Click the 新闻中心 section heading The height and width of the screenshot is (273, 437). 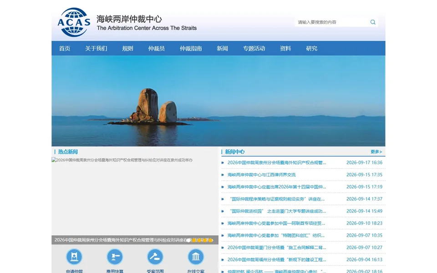[x=234, y=152]
